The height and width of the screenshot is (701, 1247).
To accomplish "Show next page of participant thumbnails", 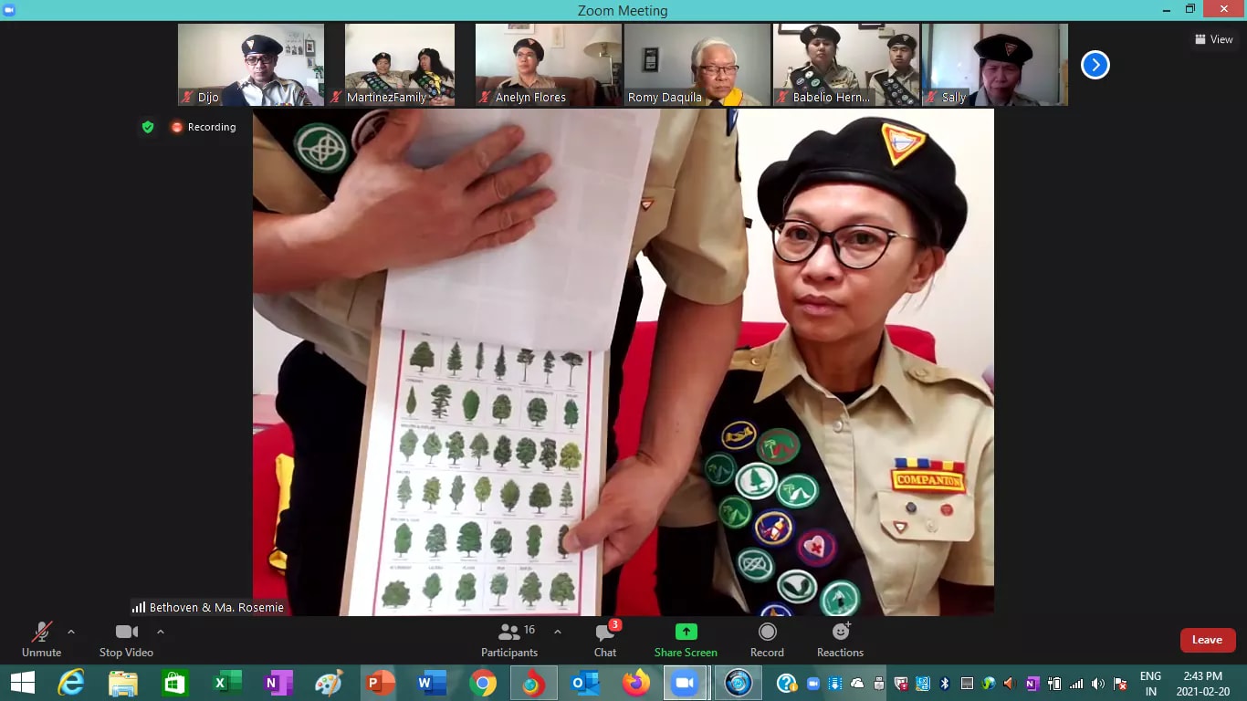I will click(1095, 65).
